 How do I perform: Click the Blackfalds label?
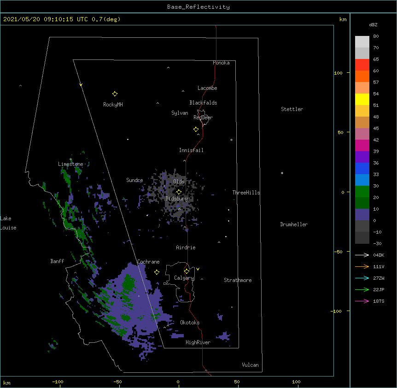click(x=203, y=103)
